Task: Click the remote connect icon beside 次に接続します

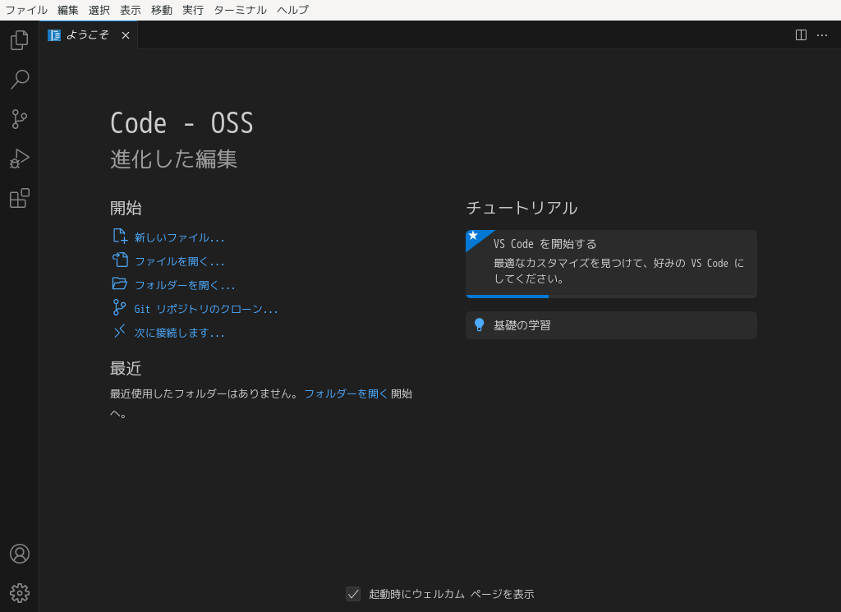Action: [x=120, y=331]
